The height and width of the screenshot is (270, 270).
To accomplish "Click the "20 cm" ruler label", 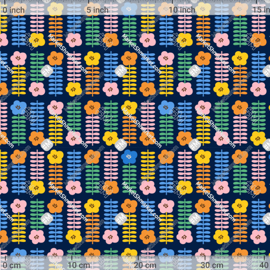I will 145,265.
